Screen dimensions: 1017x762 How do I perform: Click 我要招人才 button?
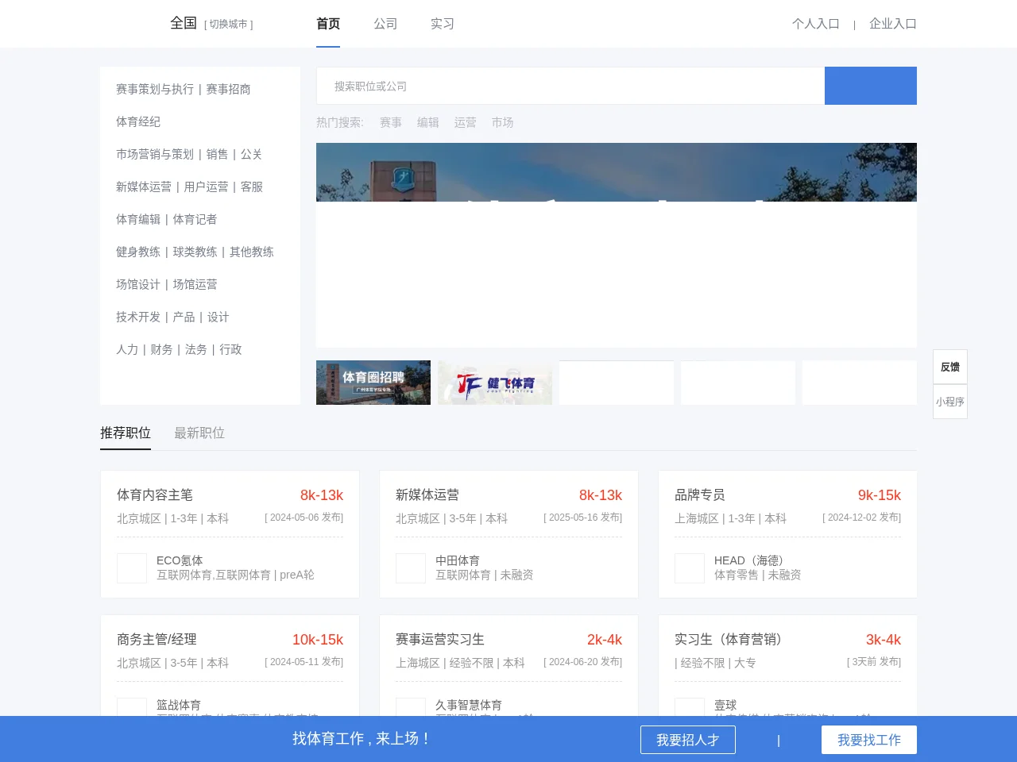coord(688,740)
